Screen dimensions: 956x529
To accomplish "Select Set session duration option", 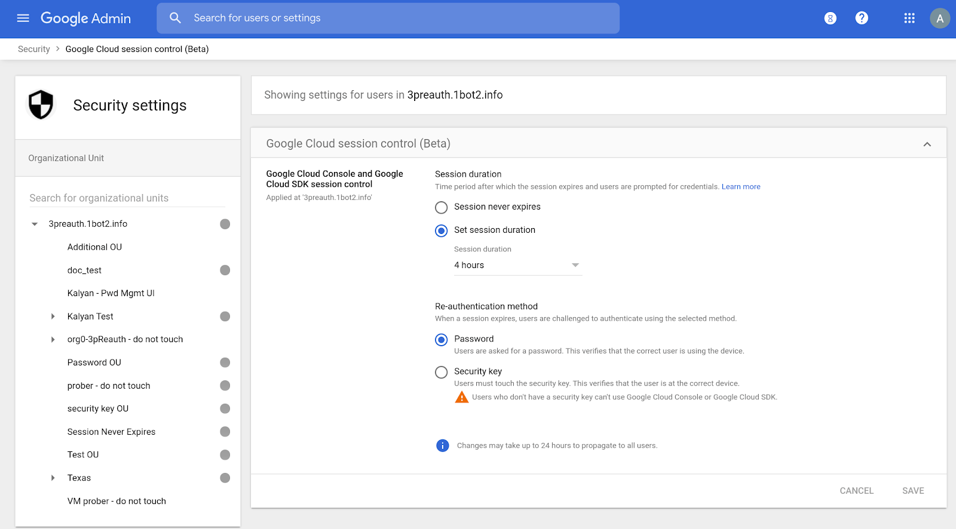I will point(442,230).
